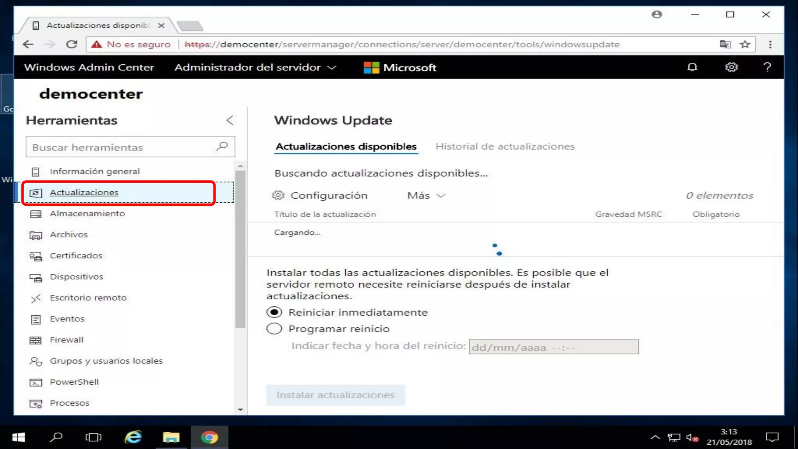Click the search magnifier in Buscar herramientas
Viewport: 798px width, 449px height.
pyautogui.click(x=222, y=147)
